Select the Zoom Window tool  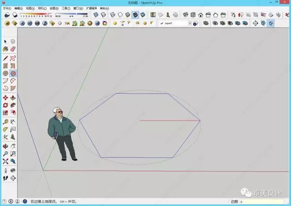click(13, 154)
